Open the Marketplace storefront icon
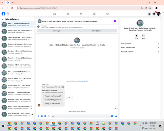This screenshot has width=164, height=131. (94, 14)
